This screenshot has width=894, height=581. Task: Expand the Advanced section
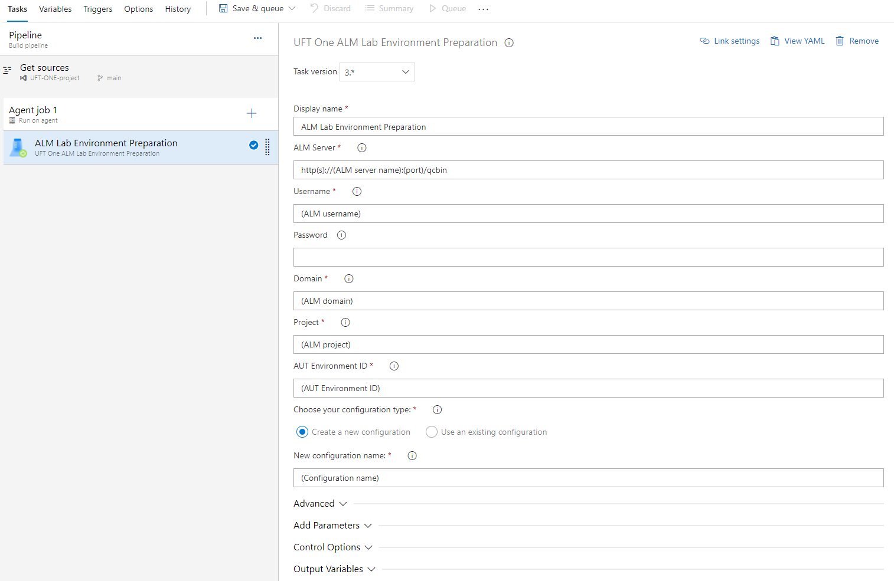(x=320, y=504)
